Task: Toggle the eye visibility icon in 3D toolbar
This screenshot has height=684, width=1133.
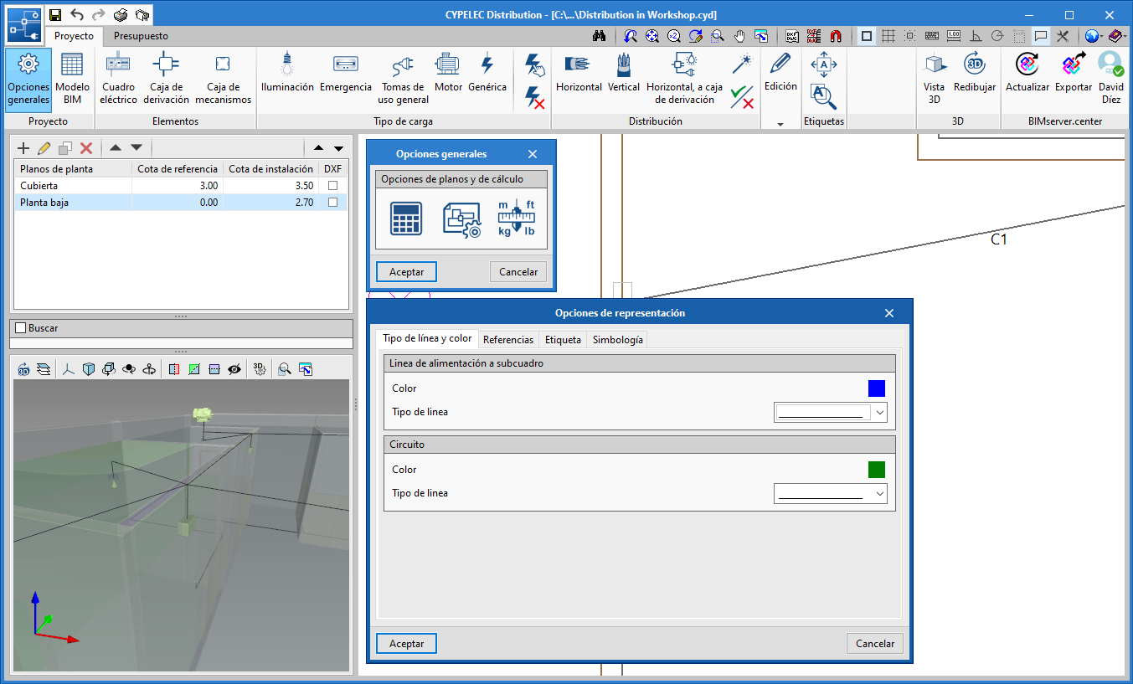Action: click(x=234, y=368)
